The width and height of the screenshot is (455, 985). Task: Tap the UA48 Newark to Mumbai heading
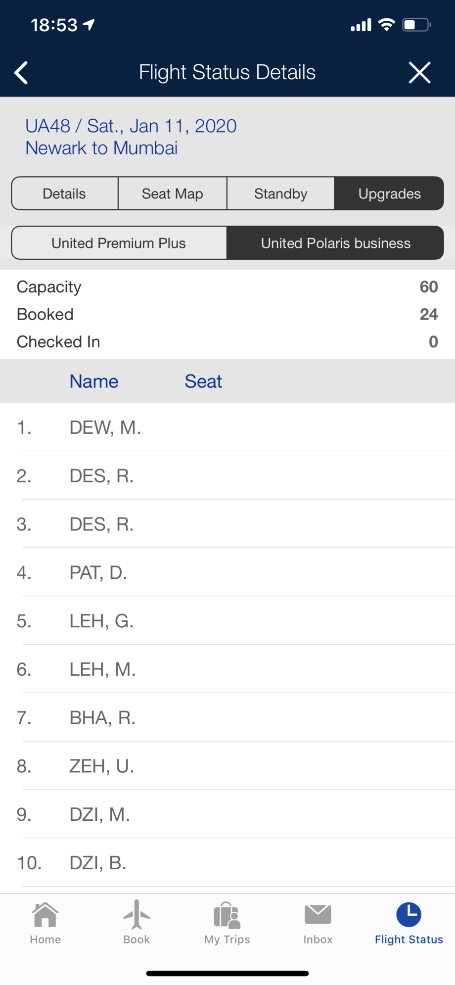(x=131, y=137)
